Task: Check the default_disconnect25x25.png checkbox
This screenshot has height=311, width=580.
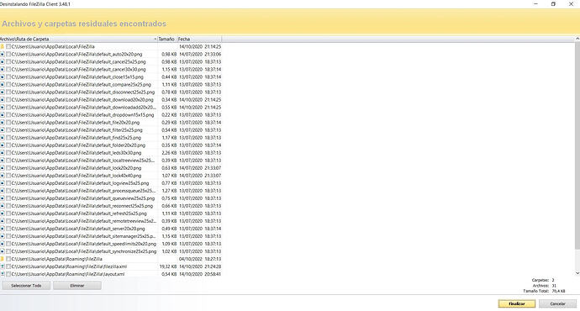Action: point(8,92)
